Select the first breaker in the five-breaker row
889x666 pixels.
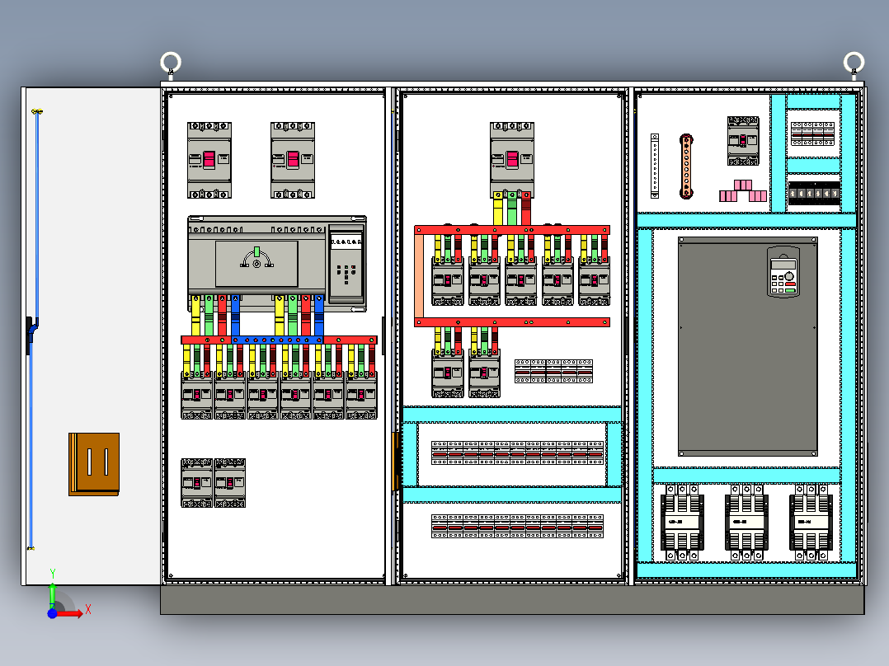pos(448,281)
